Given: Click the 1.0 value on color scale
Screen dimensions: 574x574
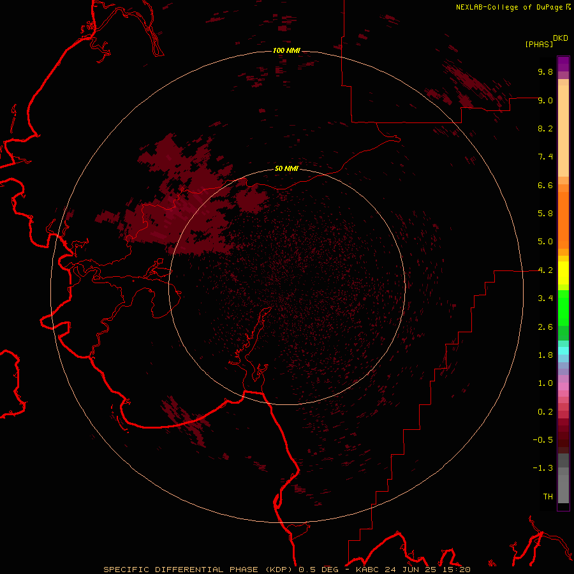Looking at the screenshot, I should (x=545, y=383).
